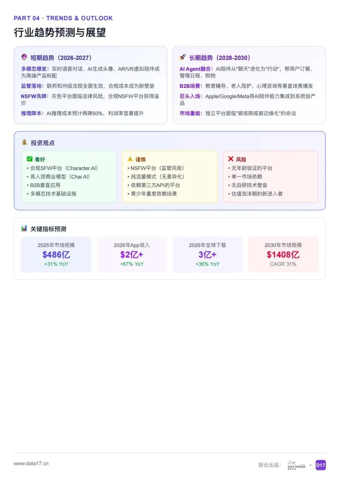Click bullet 高人效商业模型（Chai AI）
This screenshot has width=339, height=480.
pyautogui.click(x=59, y=176)
